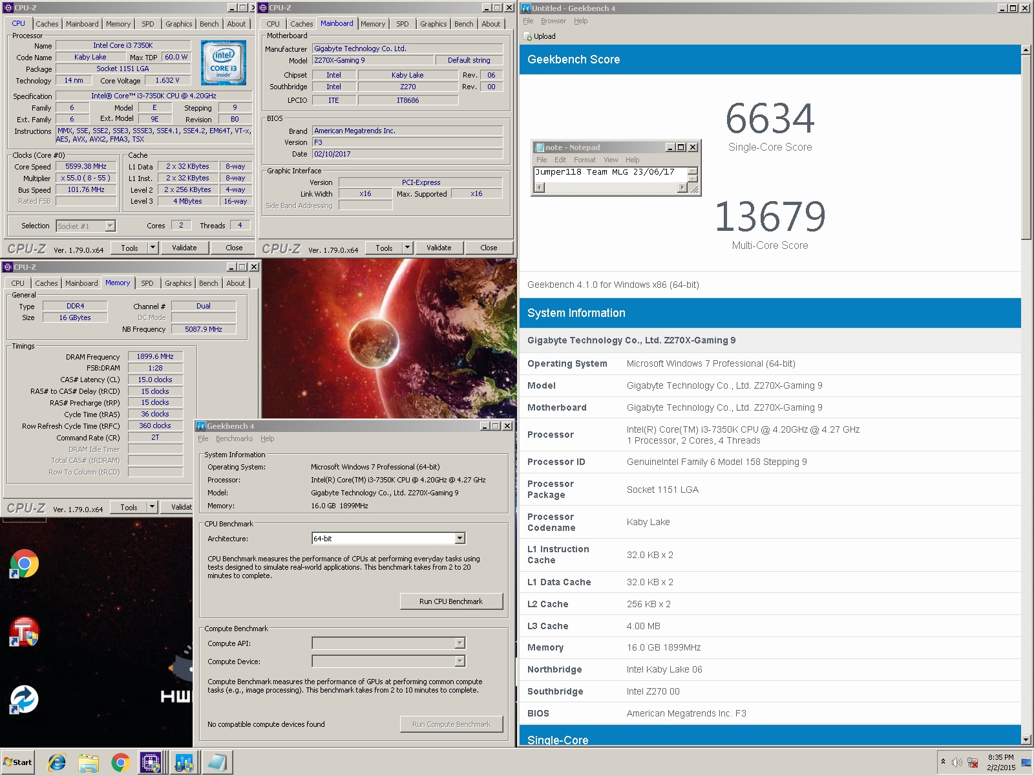This screenshot has height=776, width=1034.
Task: Show hidden tray icons arrow
Action: pos(943,762)
